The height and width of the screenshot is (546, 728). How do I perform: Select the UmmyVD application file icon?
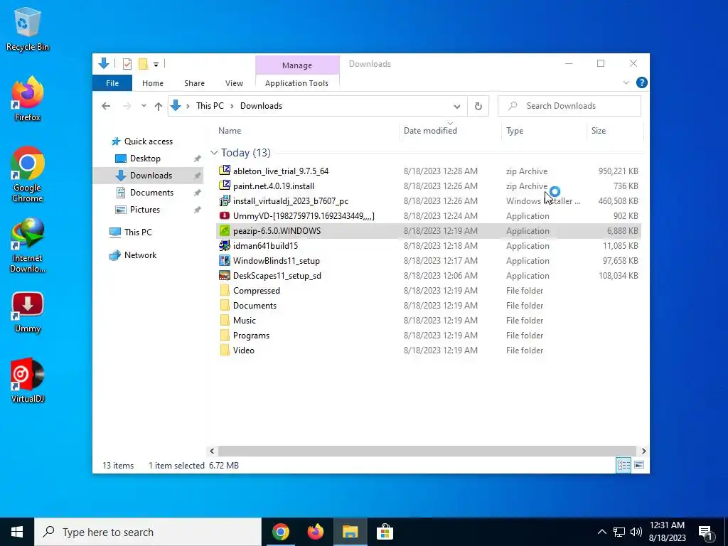(x=224, y=215)
